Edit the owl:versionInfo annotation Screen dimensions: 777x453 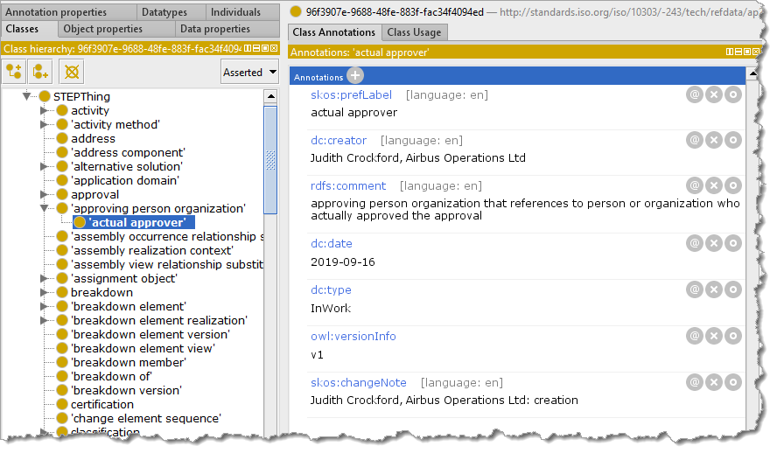click(x=732, y=336)
